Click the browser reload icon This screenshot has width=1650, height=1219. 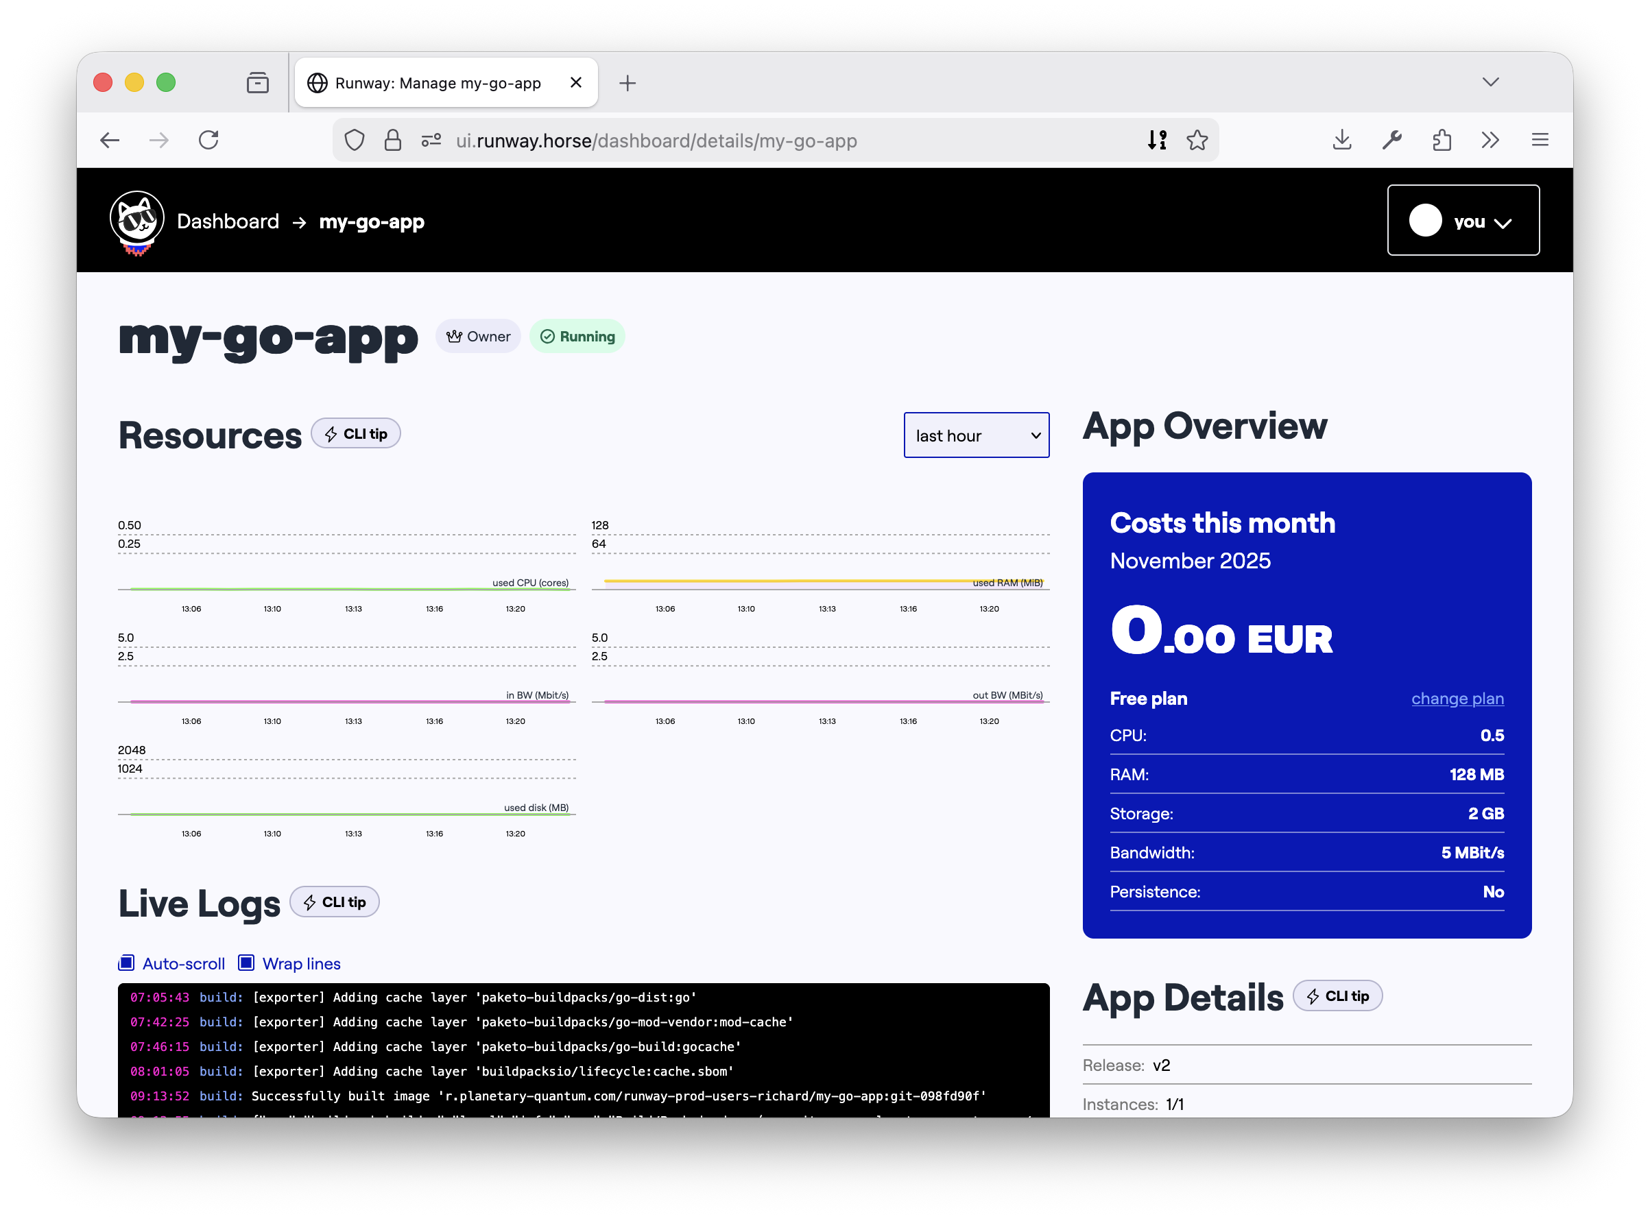pyautogui.click(x=209, y=140)
